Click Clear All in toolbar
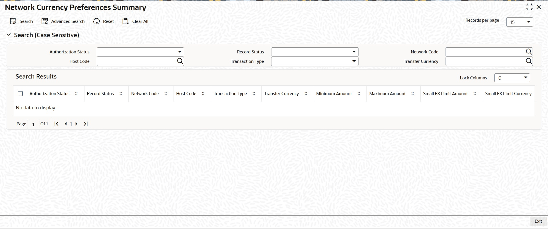The height and width of the screenshot is (229, 548). [135, 21]
